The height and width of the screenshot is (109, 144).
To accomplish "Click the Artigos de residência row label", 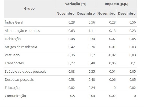I will pyautogui.click(x=21, y=47).
